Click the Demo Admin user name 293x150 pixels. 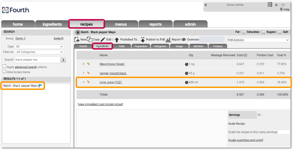(235, 5)
